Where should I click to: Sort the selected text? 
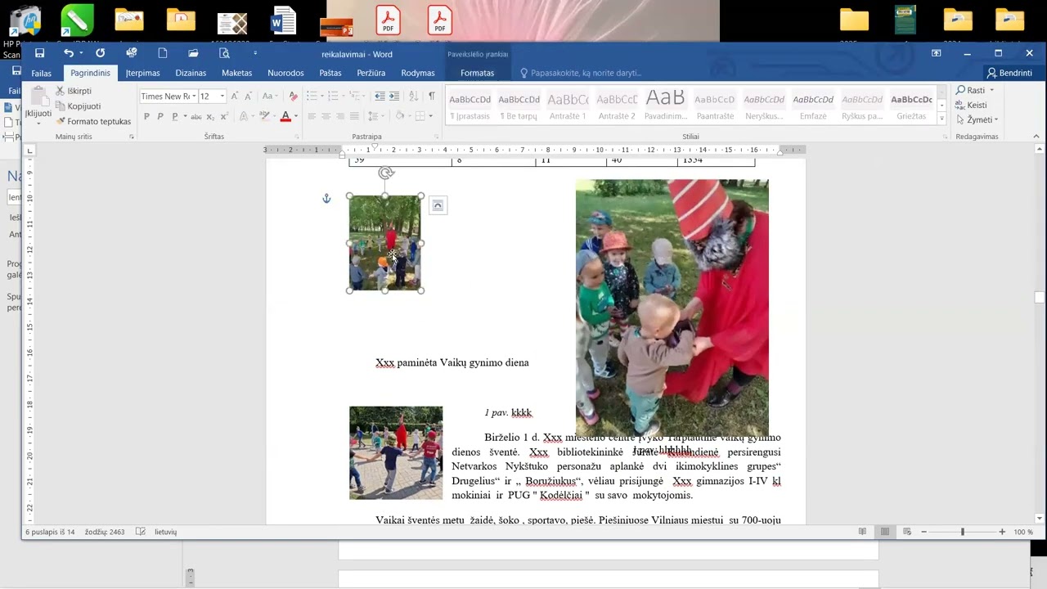coord(415,96)
